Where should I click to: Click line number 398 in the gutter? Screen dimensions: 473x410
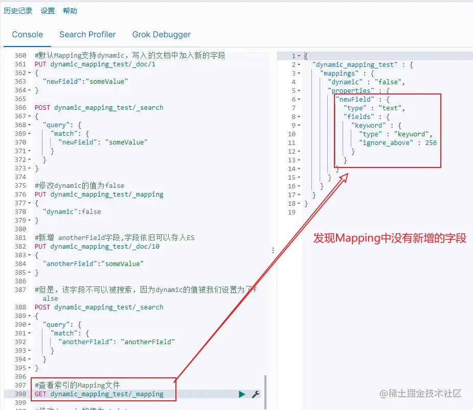[x=20, y=394]
